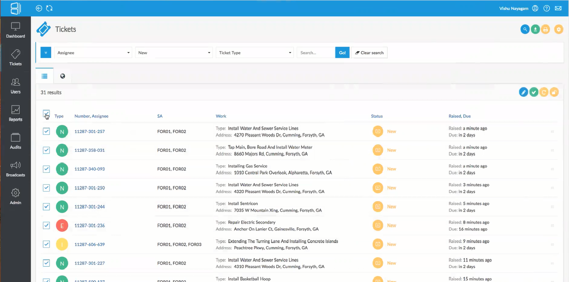Click the green checkmark bulk action
Image resolution: width=569 pixels, height=282 pixels.
(534, 92)
